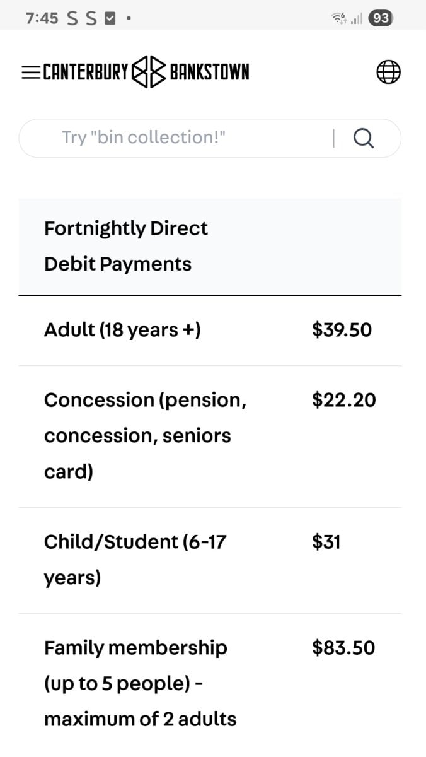This screenshot has width=426, height=757.
Task: Select the Concession (pension, seniors card) label
Action: click(x=145, y=435)
